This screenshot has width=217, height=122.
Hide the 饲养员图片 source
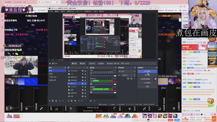pyautogui.click(x=83, y=80)
